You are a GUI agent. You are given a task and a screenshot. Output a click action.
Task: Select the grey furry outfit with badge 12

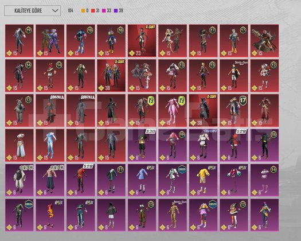[19, 111]
